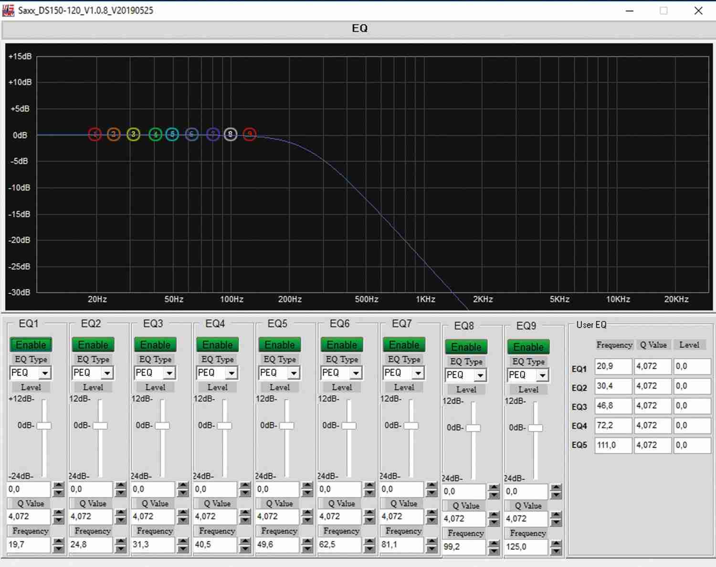This screenshot has height=567, width=716.
Task: Click the EQ2 frequency field showing 24,8
Action: point(91,545)
